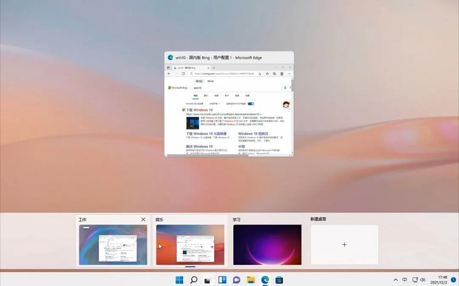This screenshot has height=286, width=459.
Task: Expand the hidden system tray icons chevron
Action: tap(395, 280)
